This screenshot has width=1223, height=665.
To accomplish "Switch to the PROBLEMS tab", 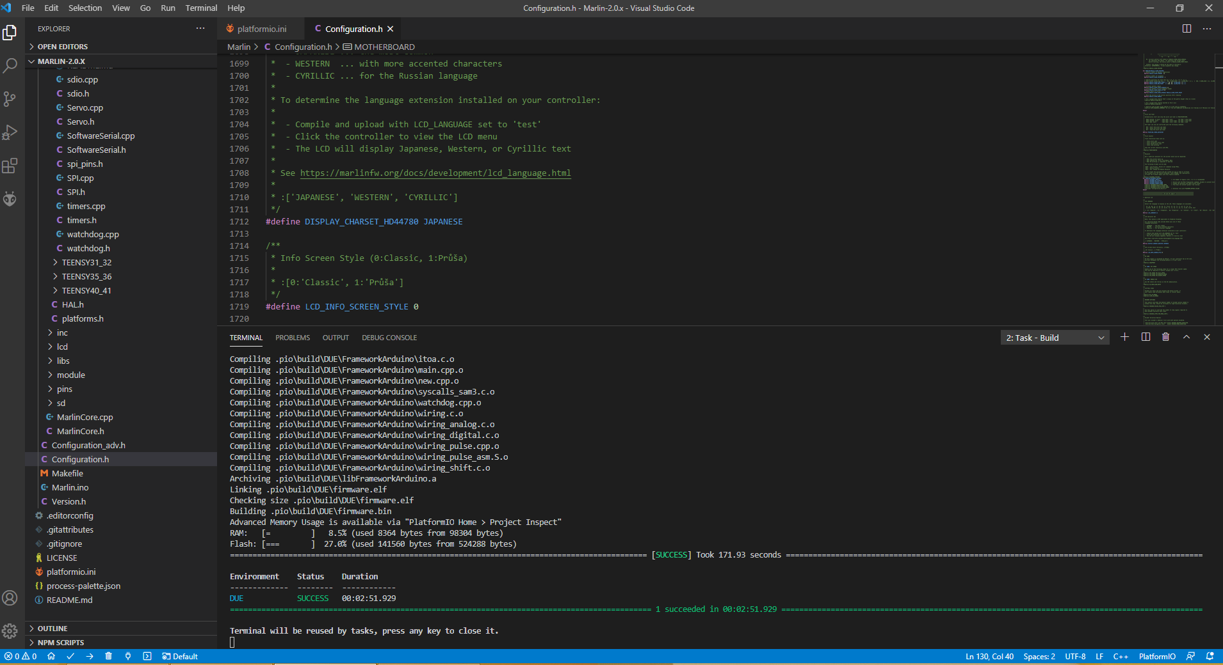I will [292, 338].
